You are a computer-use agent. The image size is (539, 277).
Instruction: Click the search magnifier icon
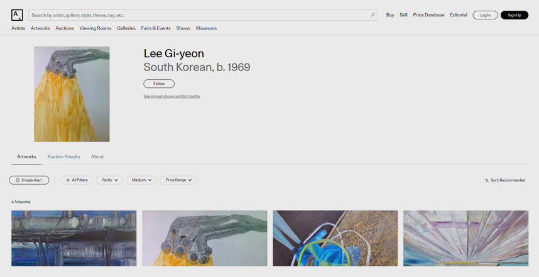[x=372, y=15]
